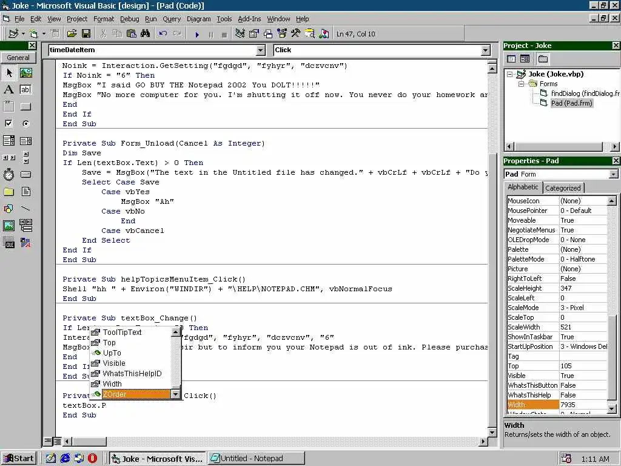Screen dimensions: 621x466
Task: Click the Break (pause) toolbar button
Action: (210, 35)
